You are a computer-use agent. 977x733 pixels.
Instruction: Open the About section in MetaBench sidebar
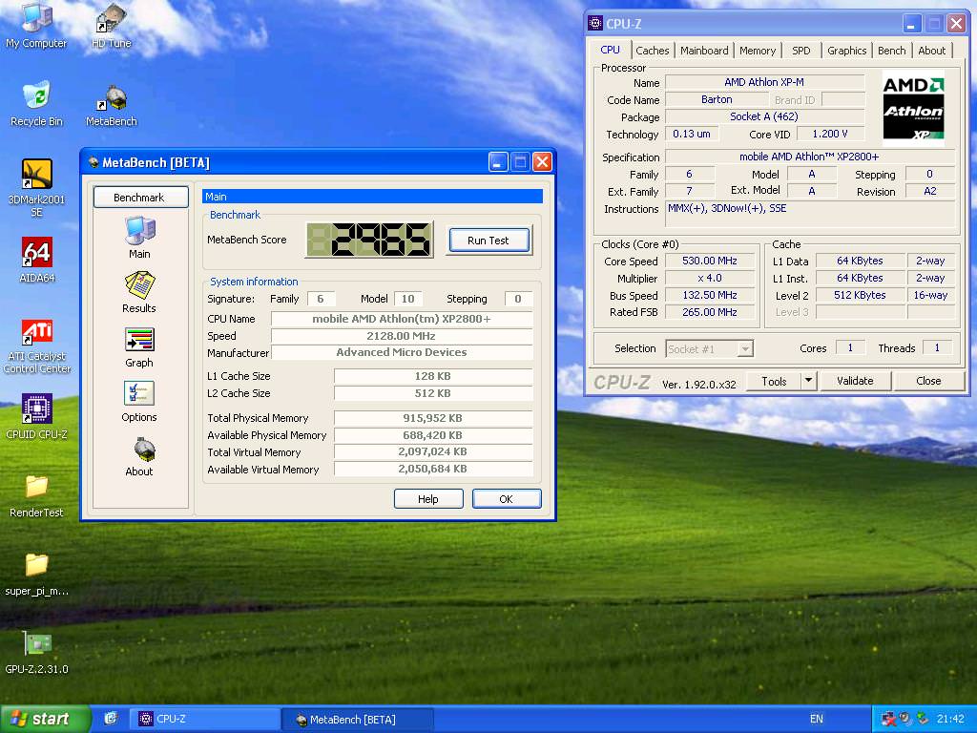139,455
